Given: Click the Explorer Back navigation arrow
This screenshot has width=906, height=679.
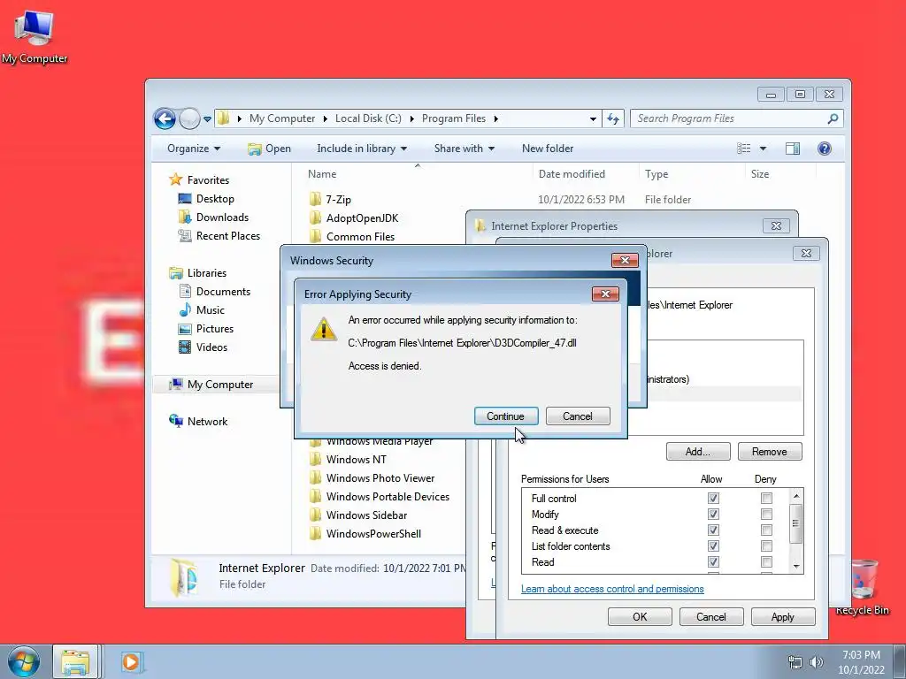Looking at the screenshot, I should pyautogui.click(x=165, y=119).
